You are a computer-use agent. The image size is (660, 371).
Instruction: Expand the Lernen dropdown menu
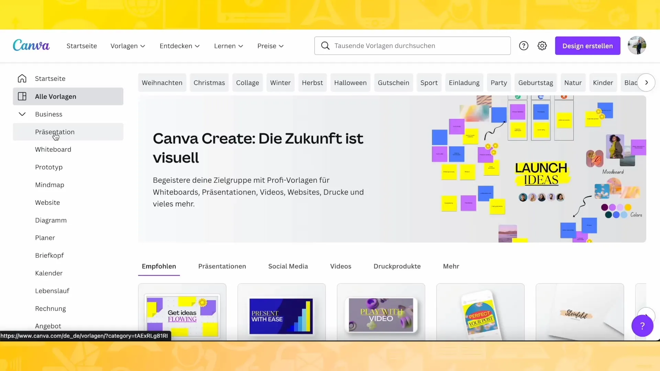coord(229,46)
